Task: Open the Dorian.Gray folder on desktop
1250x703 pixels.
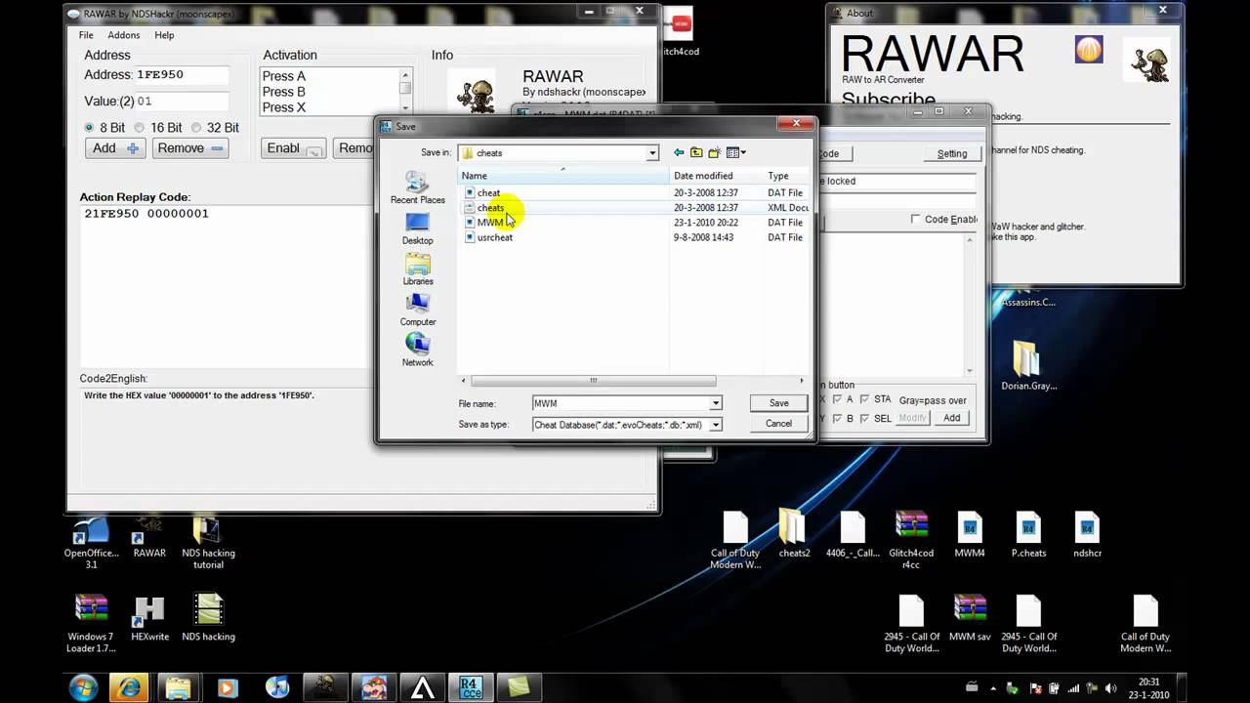Action: (1028, 366)
